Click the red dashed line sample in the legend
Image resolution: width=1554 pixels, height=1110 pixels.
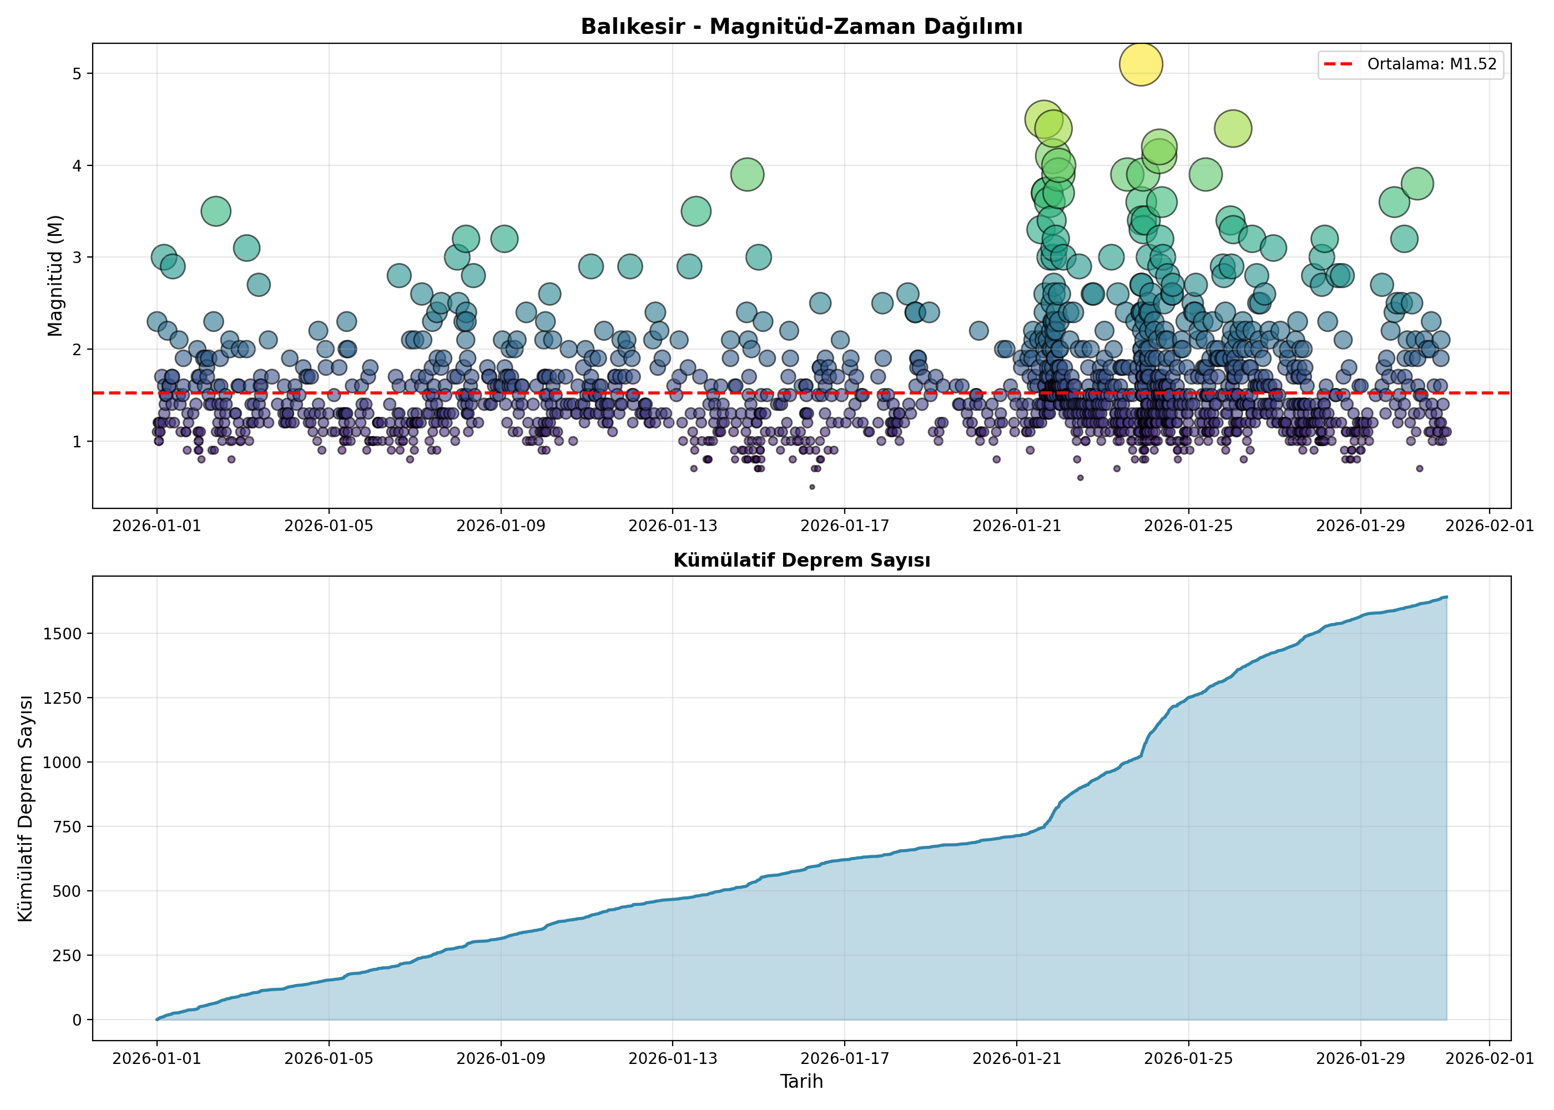coord(1338,64)
